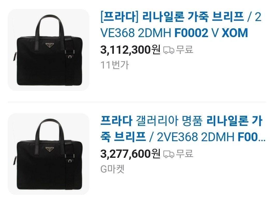This screenshot has width=275, height=197.
Task: Click the VE368 2DMH model code in the first title
Action: [136, 33]
